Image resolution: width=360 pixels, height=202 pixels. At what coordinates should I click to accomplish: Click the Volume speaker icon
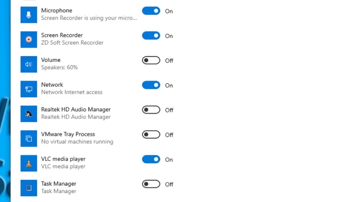tap(29, 64)
